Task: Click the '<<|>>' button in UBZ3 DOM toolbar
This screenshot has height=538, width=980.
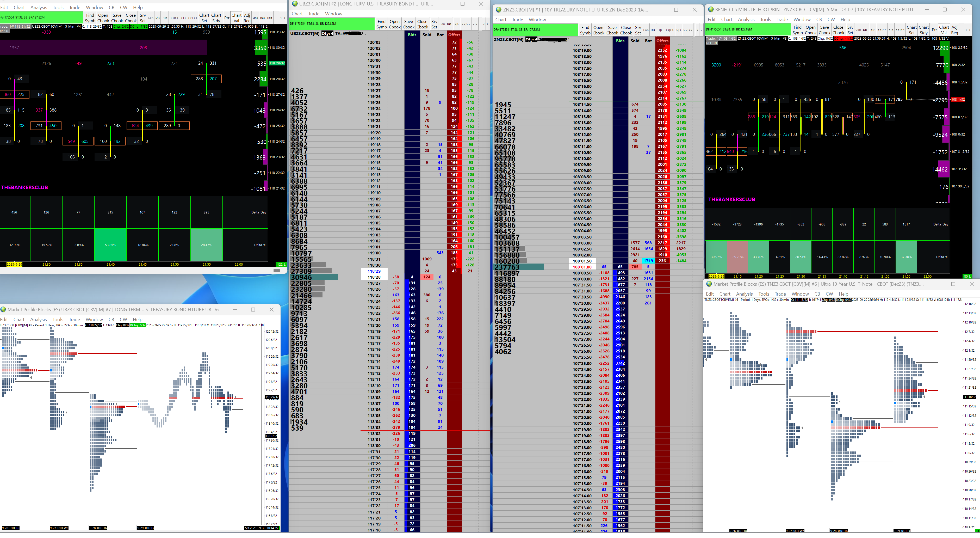Action: 466,24
